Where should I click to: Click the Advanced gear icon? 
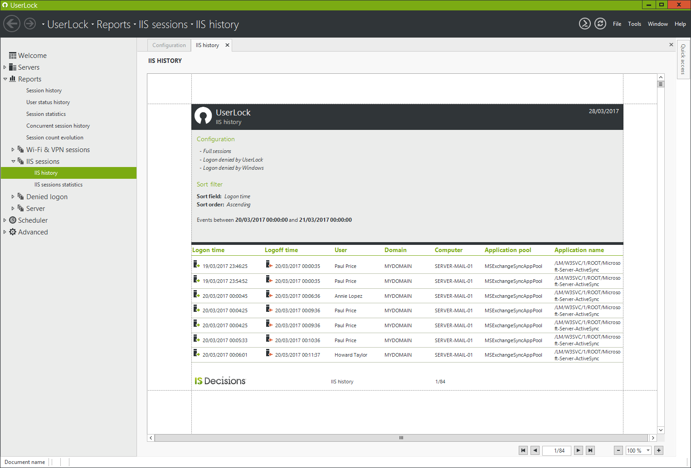coord(13,232)
